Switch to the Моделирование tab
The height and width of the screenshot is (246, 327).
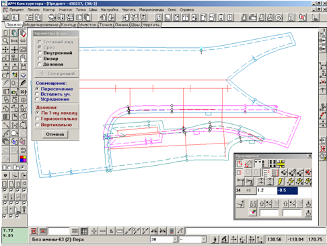41,25
